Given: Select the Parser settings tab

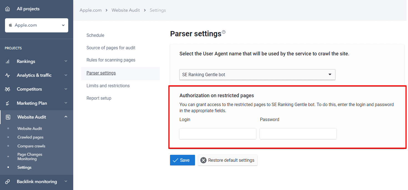Looking at the screenshot, I should pos(120,73).
